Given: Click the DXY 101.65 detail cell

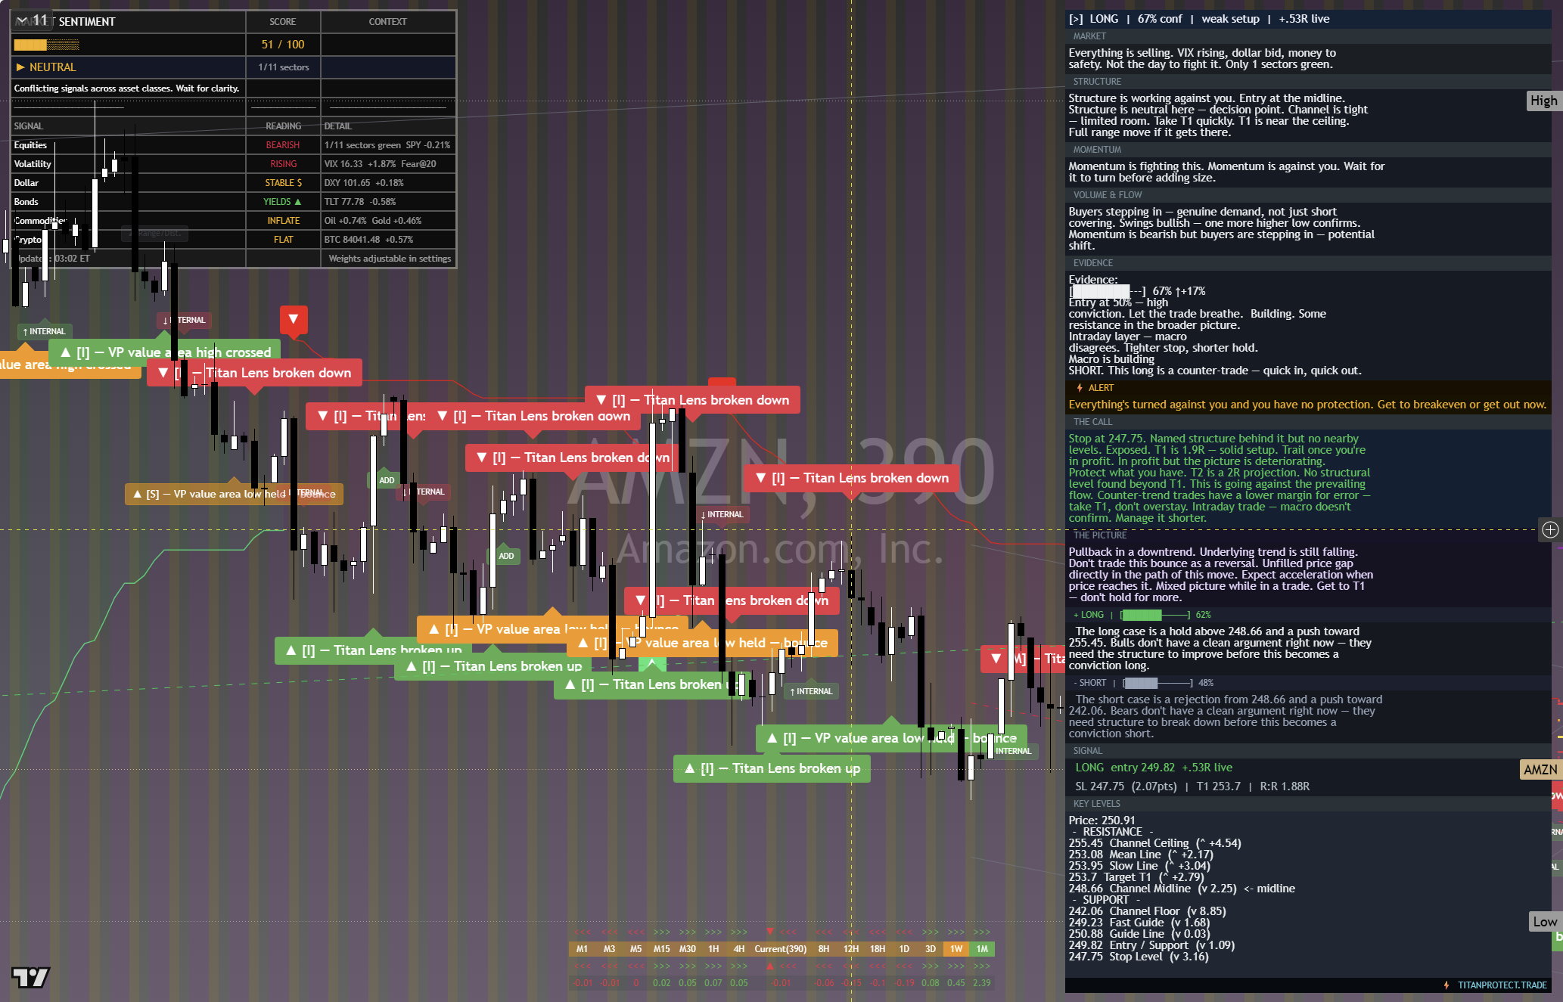Looking at the screenshot, I should (388, 183).
